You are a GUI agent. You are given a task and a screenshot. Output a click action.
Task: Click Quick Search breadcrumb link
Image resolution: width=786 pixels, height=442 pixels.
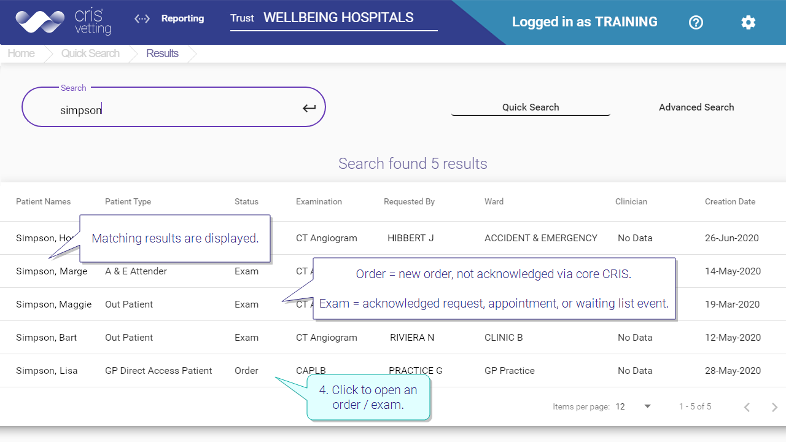point(90,53)
